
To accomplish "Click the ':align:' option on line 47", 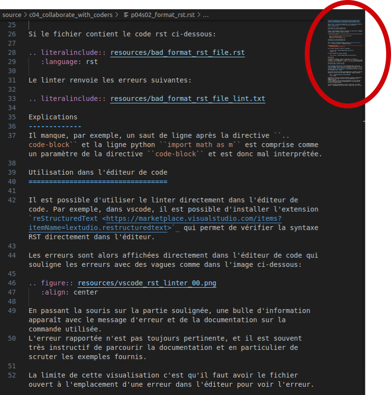I will point(55,293).
